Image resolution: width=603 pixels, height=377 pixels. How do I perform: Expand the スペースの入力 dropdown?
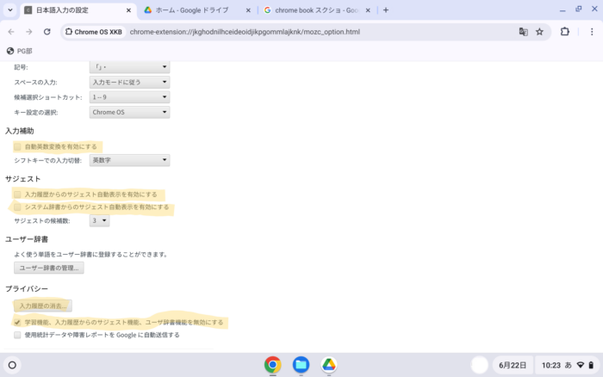click(129, 82)
